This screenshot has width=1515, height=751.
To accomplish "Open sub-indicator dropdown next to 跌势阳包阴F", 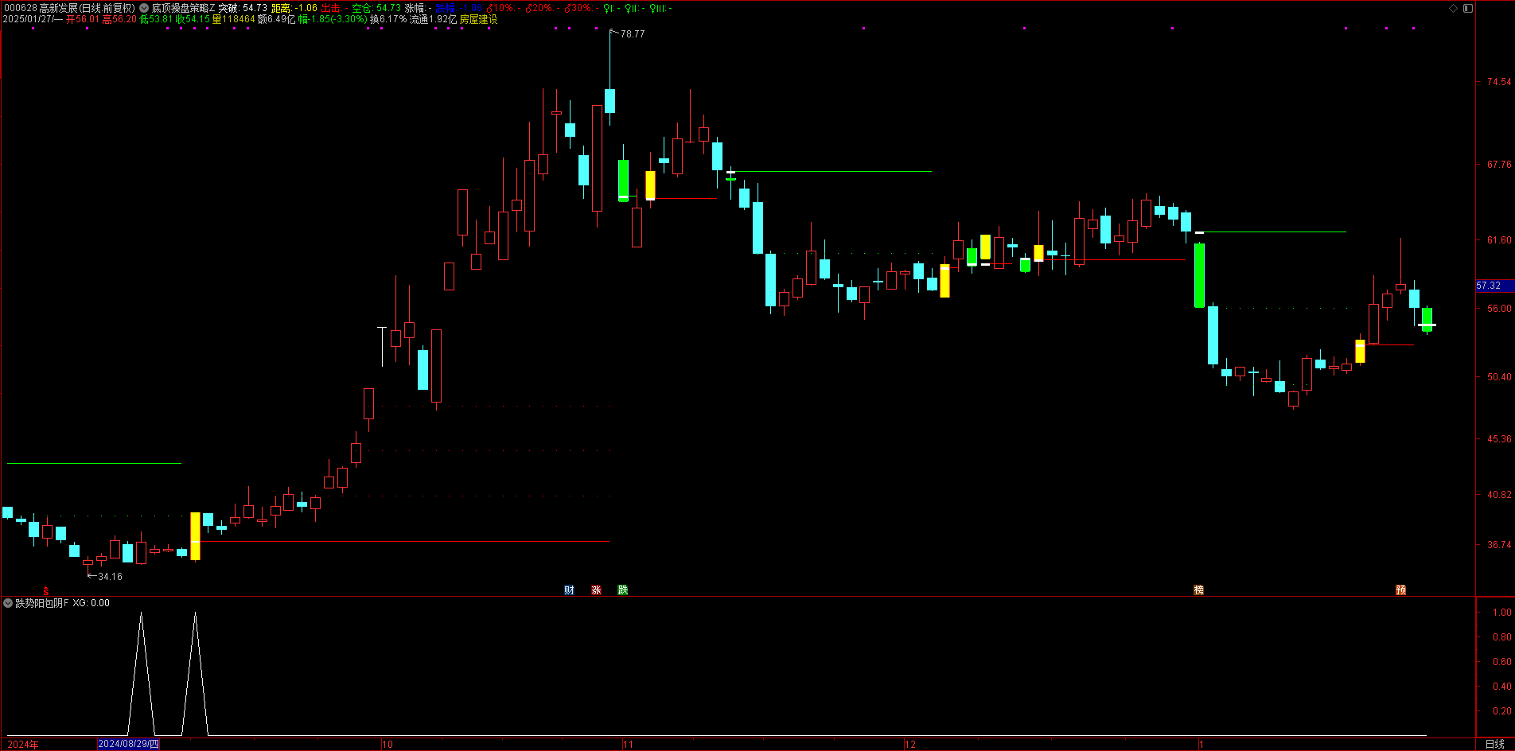I will [x=8, y=603].
